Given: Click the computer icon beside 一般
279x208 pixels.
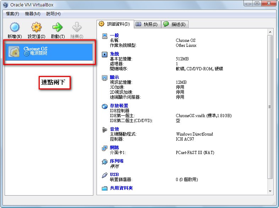Looking at the screenshot, I should click(x=105, y=36).
